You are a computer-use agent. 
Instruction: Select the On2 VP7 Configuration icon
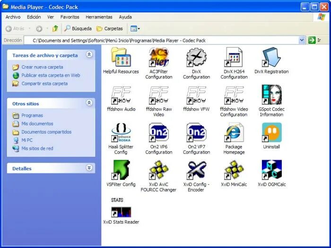click(196, 132)
